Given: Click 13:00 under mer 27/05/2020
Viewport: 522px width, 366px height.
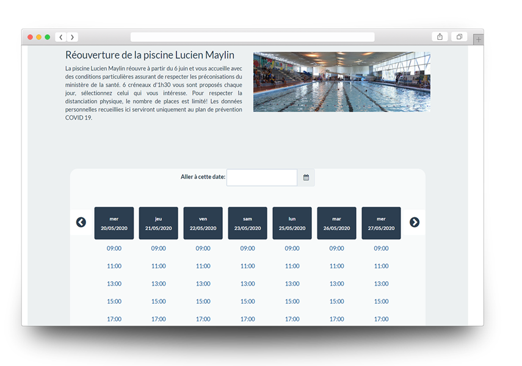Looking at the screenshot, I should click(381, 284).
